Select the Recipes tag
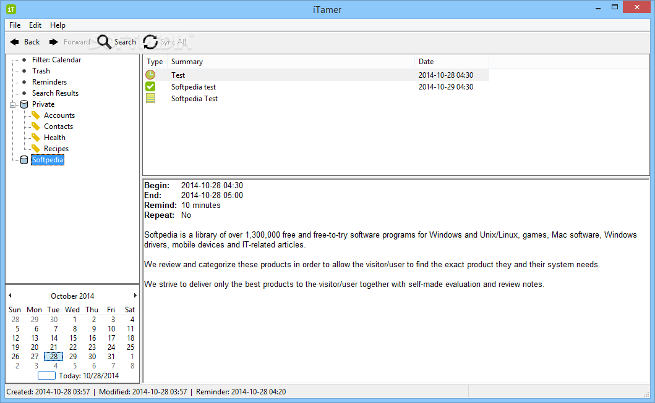The height and width of the screenshot is (403, 655). click(56, 148)
